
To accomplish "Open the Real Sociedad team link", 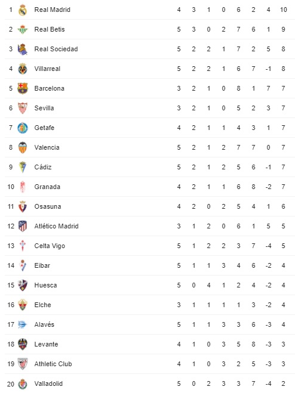I will [56, 49].
